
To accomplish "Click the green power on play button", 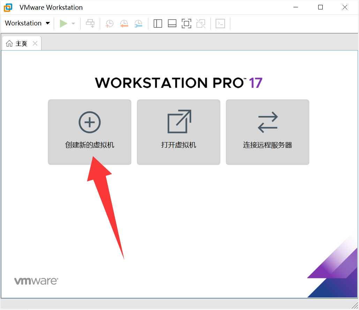I will [x=63, y=23].
